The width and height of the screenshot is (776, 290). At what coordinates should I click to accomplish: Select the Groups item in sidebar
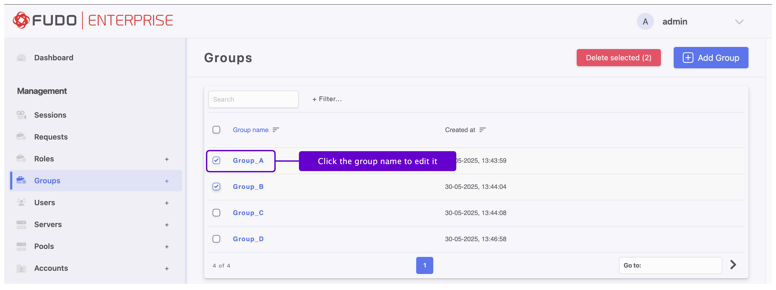[x=47, y=181]
